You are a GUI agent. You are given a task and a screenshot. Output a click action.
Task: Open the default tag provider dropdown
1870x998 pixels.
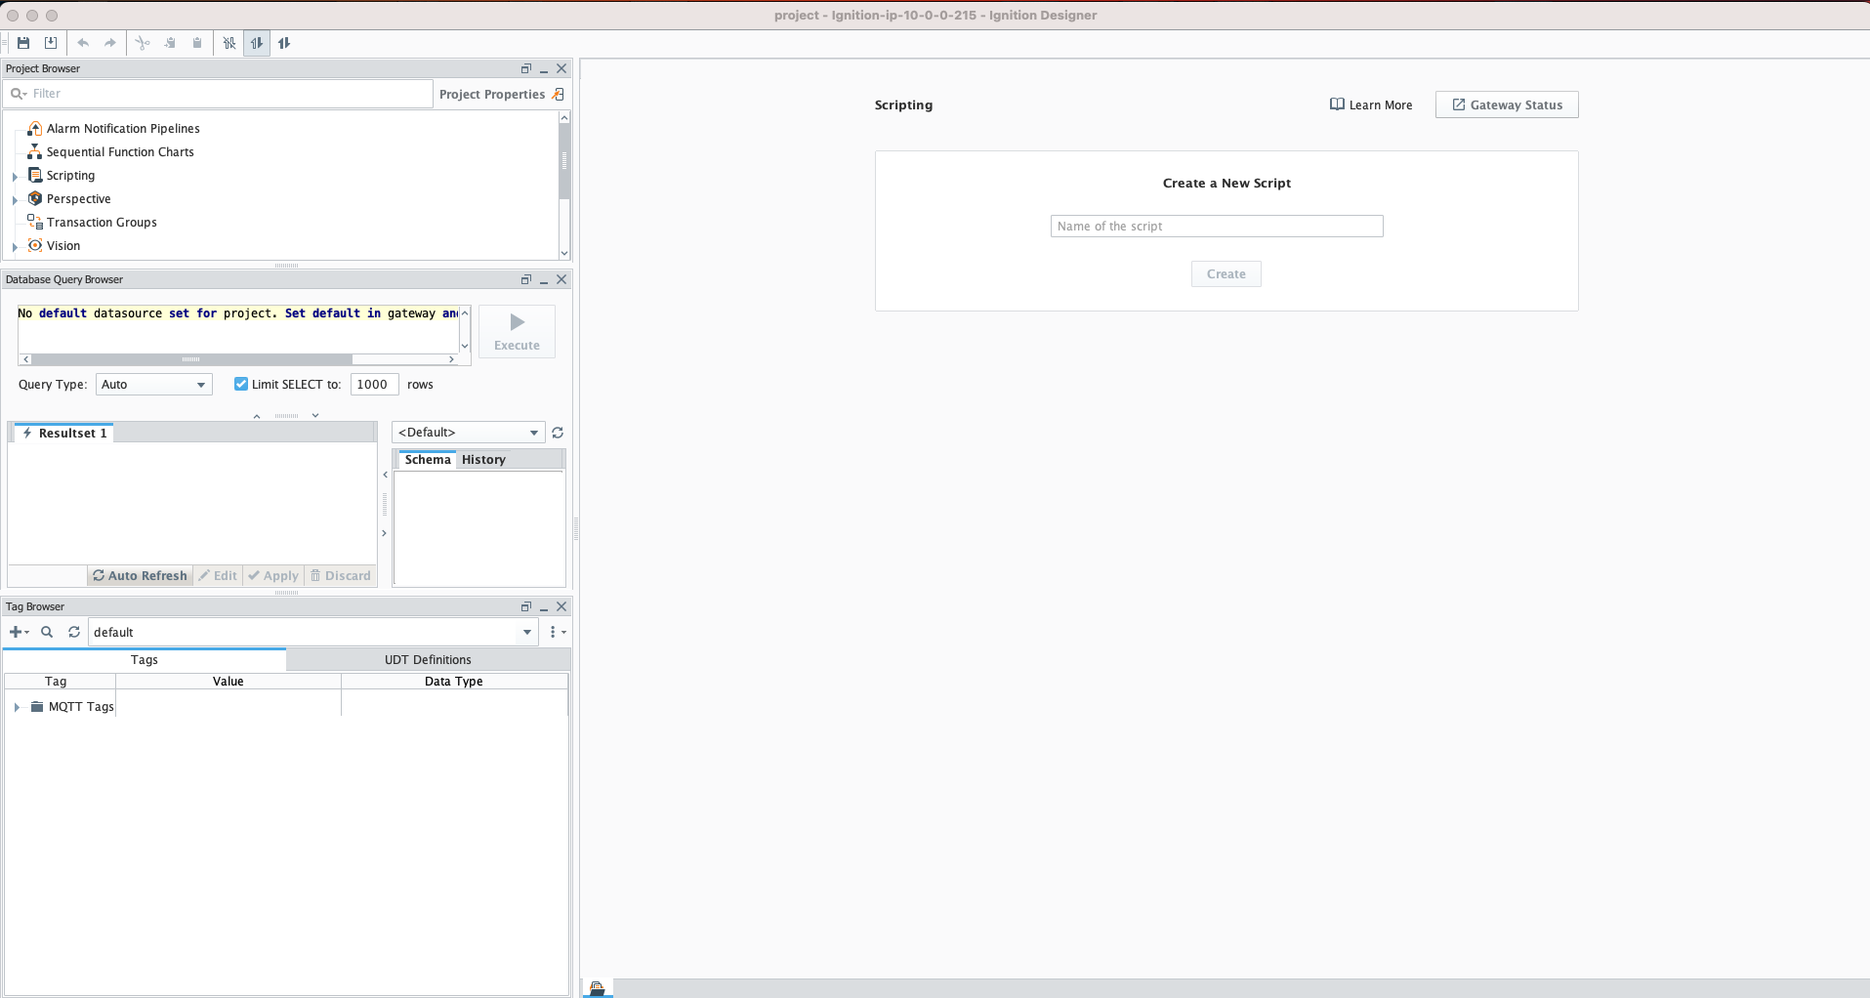pyautogui.click(x=527, y=632)
